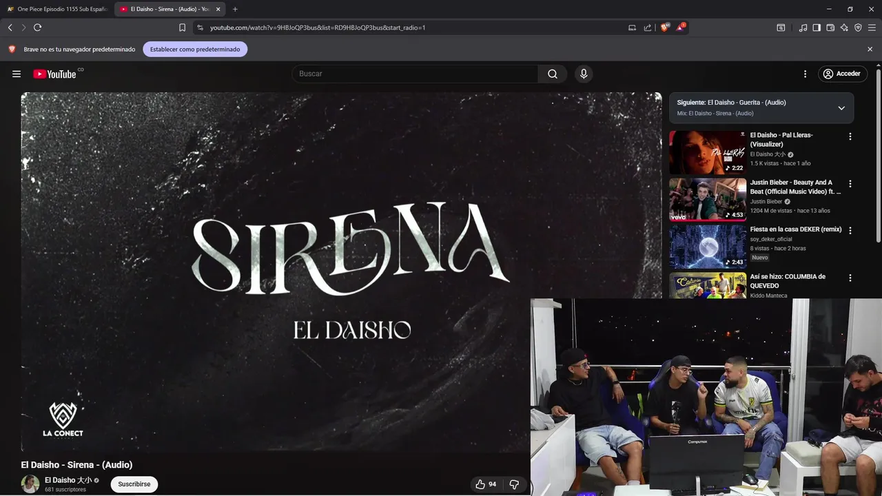Share this page via address bar icon
The height and width of the screenshot is (496, 882).
tap(648, 28)
